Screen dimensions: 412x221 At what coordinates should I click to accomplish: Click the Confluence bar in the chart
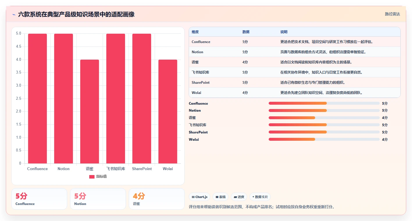click(38, 99)
